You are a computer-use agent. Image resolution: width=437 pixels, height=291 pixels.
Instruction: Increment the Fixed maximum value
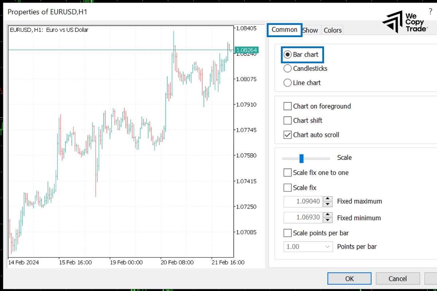click(327, 199)
